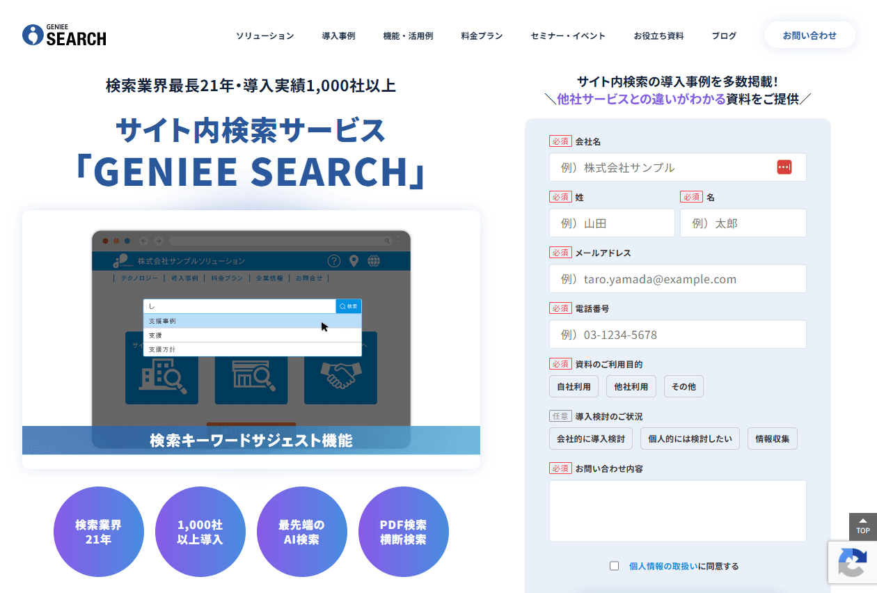
Task: Focus the メールアドレス input field
Action: point(678,278)
